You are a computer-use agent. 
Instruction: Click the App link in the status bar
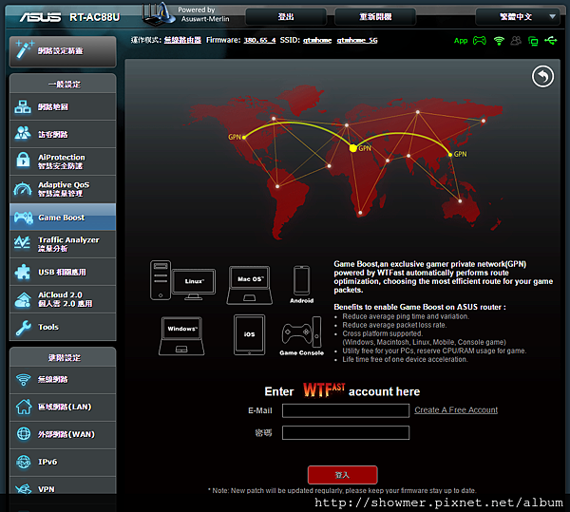(x=461, y=41)
